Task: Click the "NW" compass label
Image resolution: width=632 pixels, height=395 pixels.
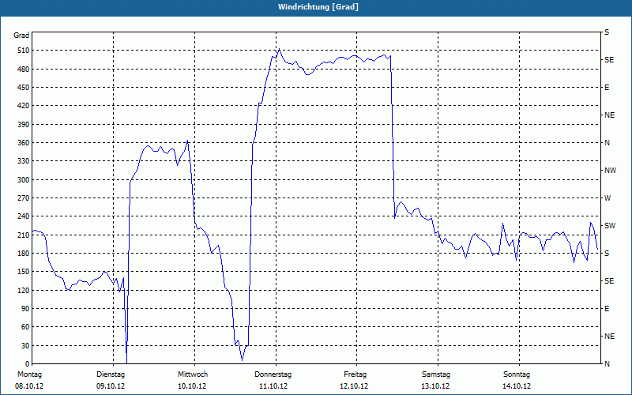Action: coord(610,171)
